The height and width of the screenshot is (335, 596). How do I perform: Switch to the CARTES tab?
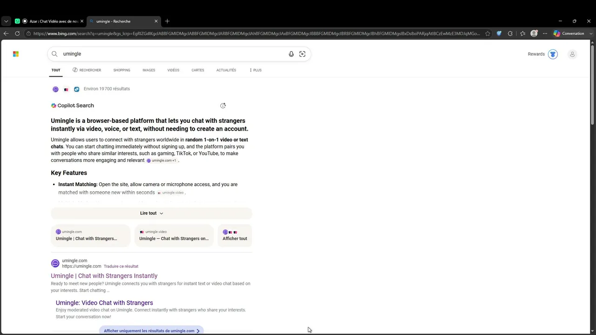(197, 70)
